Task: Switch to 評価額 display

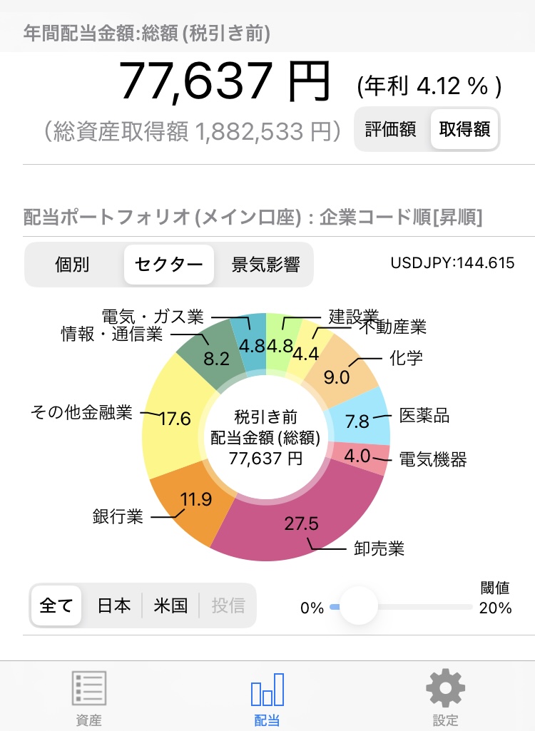Action: point(391,129)
